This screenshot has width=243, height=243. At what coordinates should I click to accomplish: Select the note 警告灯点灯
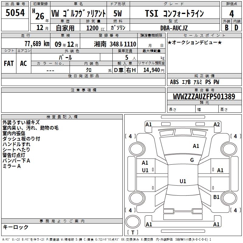[x=14, y=155]
